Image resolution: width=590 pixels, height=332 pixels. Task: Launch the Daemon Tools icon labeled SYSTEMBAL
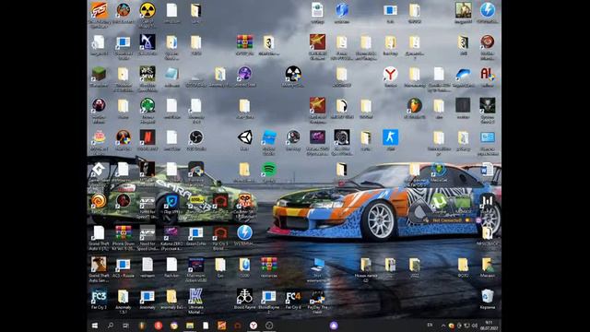(244, 233)
